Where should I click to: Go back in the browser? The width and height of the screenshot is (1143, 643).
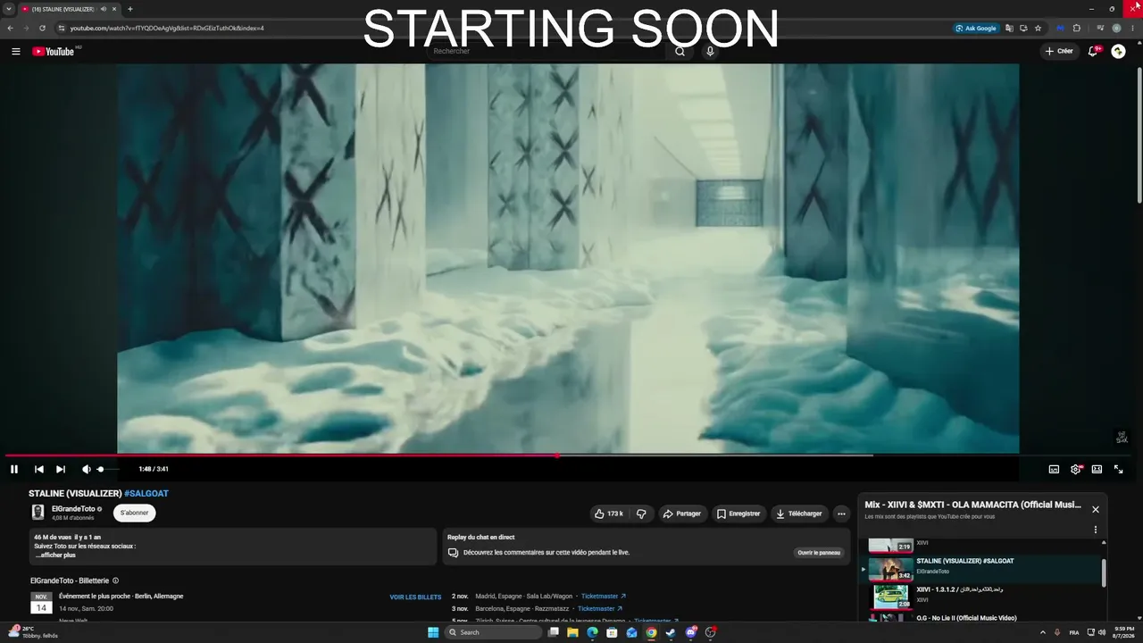(x=11, y=28)
